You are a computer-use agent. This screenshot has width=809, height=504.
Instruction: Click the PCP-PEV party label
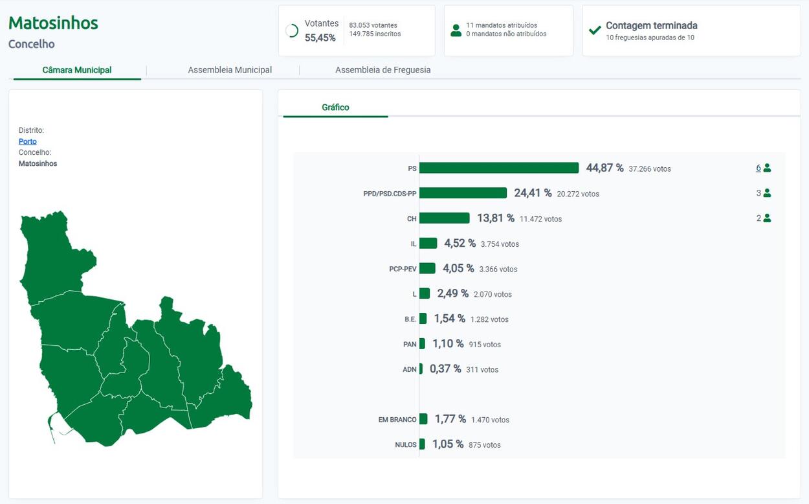tap(403, 269)
